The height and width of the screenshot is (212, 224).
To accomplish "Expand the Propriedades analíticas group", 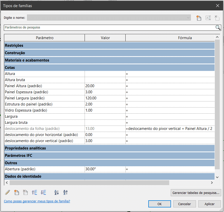I will pyautogui.click(x=109, y=148).
